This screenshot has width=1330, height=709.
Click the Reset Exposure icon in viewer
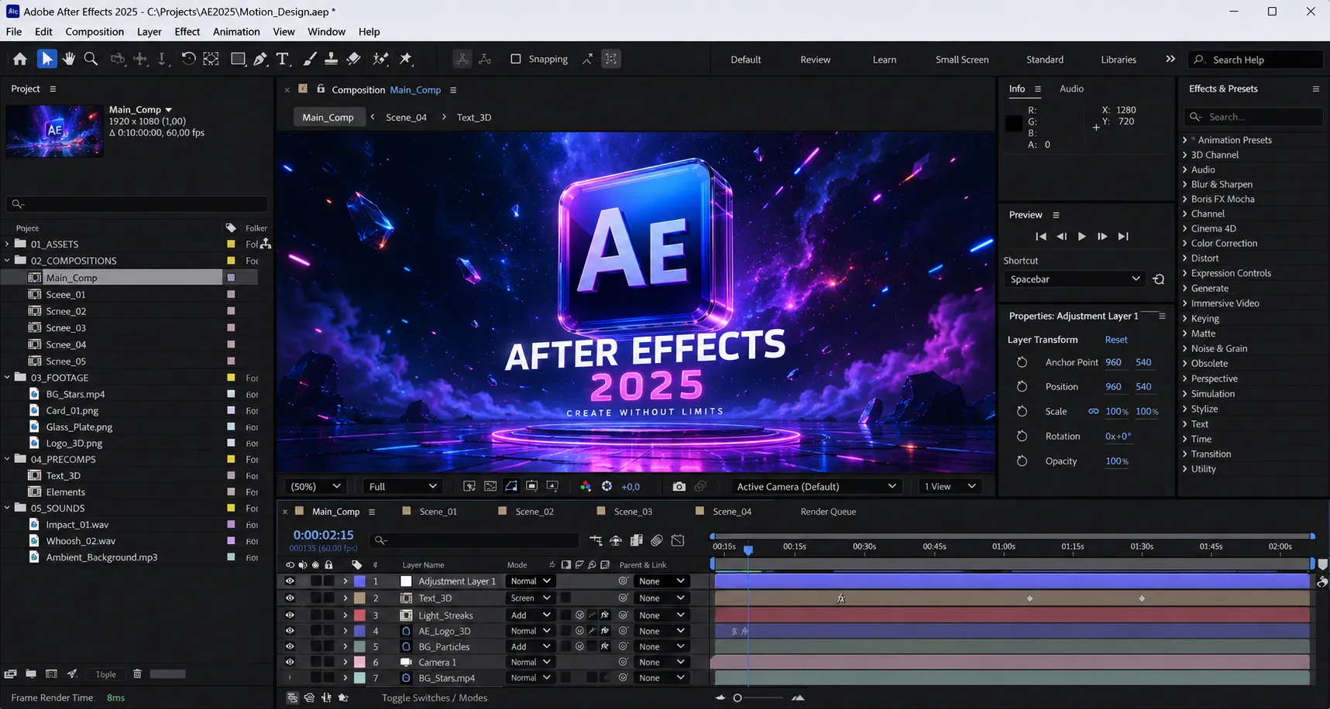tap(607, 487)
